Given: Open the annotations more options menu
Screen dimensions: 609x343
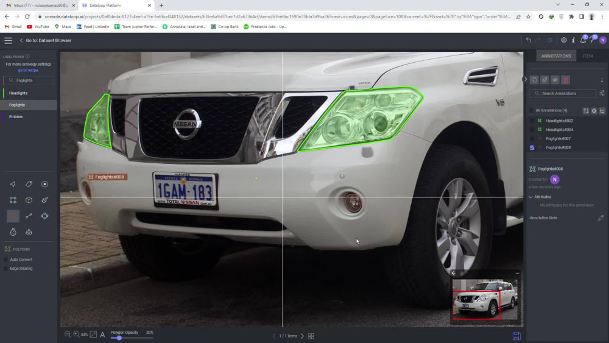Looking at the screenshot, I should [602, 80].
